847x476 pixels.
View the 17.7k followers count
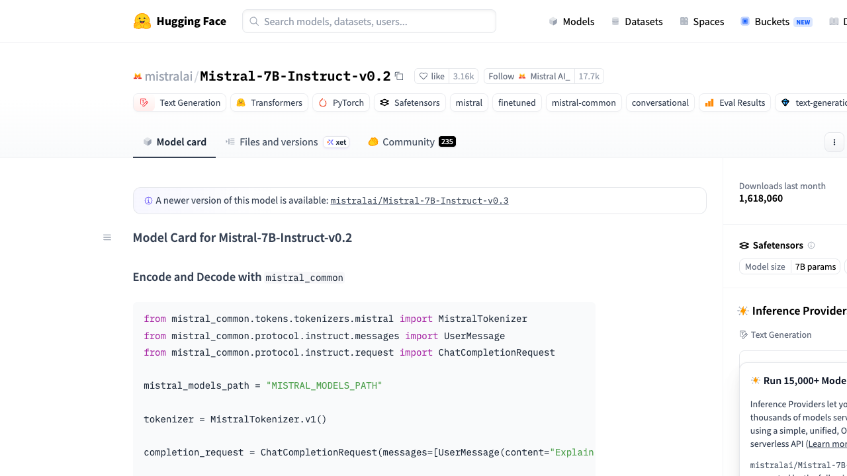pyautogui.click(x=589, y=77)
